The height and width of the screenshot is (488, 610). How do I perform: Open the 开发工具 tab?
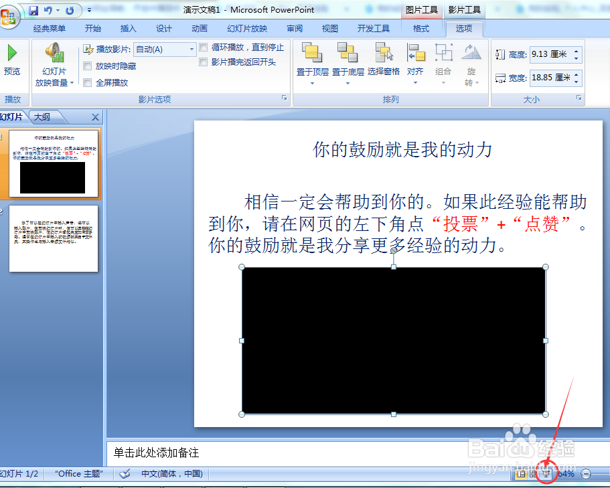[x=374, y=28]
